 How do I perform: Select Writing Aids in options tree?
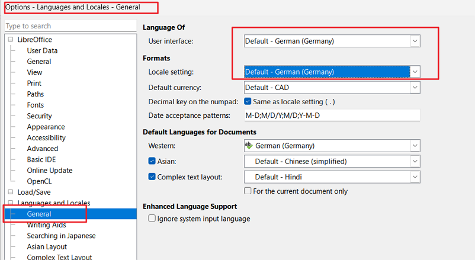46,225
